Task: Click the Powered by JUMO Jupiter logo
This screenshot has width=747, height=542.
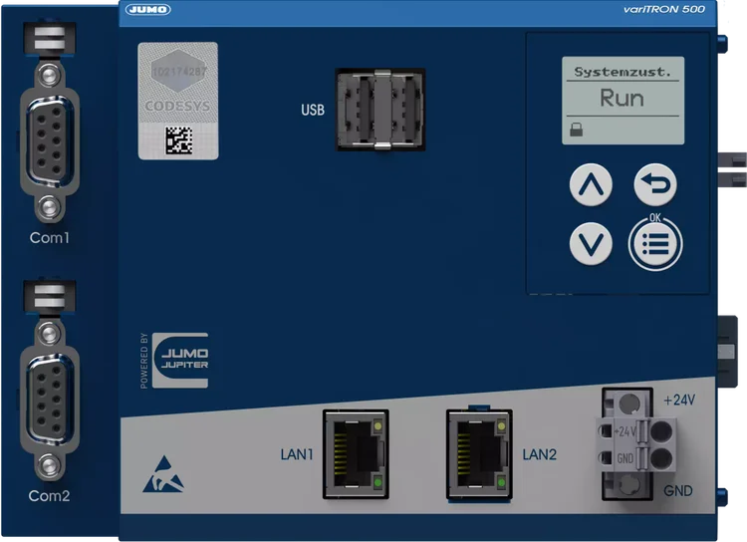Action: [174, 361]
